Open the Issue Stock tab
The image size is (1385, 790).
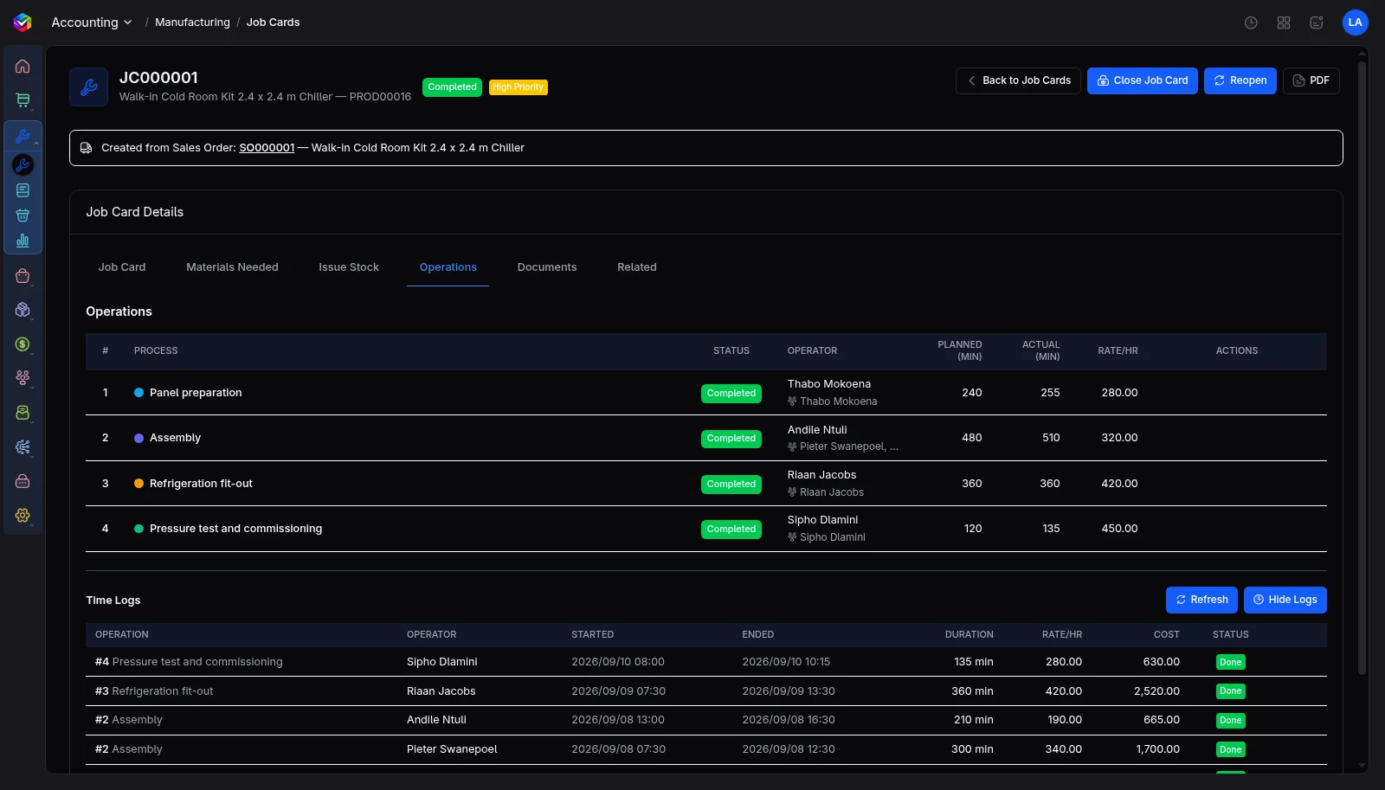coord(349,267)
